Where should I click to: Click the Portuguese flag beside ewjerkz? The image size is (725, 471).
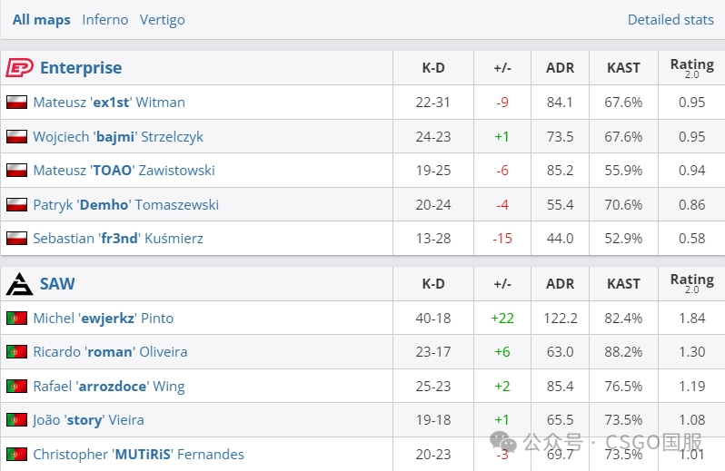16,319
